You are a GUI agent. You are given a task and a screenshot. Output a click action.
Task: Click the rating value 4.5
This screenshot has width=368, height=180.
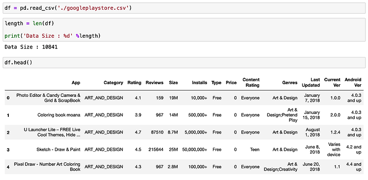(138, 150)
